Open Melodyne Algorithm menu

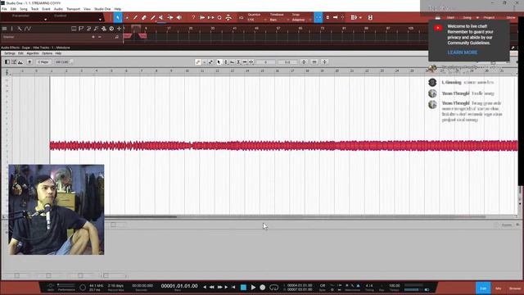click(x=33, y=53)
